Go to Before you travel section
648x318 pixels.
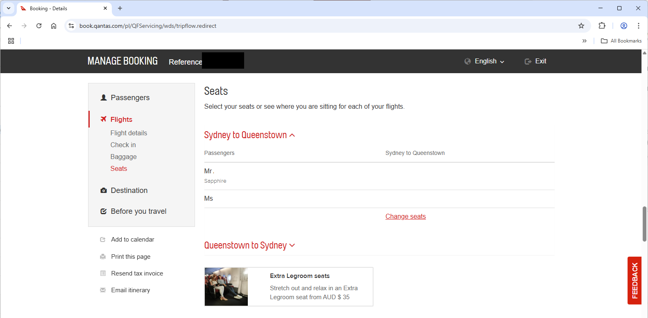point(138,211)
